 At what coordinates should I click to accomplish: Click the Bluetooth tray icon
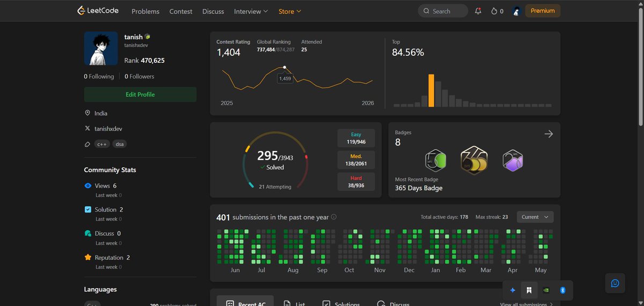pyautogui.click(x=563, y=290)
